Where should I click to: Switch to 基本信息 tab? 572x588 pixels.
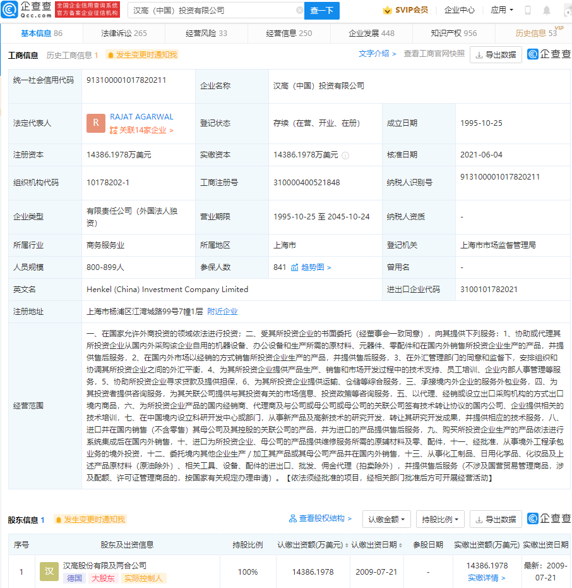point(42,34)
